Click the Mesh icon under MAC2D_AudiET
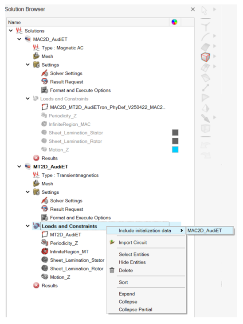This screenshot has height=324, width=243. click(x=36, y=56)
